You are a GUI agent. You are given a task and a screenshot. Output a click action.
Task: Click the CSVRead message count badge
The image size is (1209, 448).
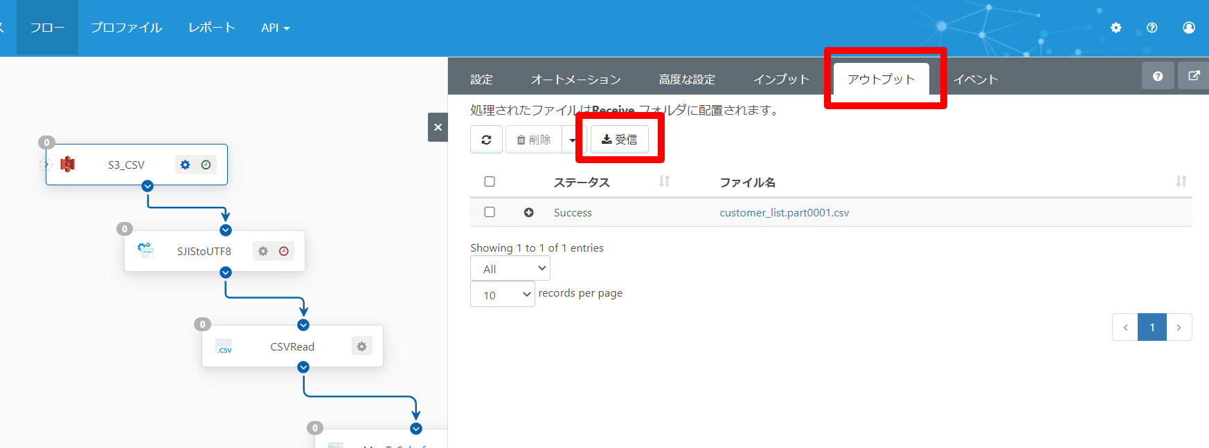(x=202, y=324)
